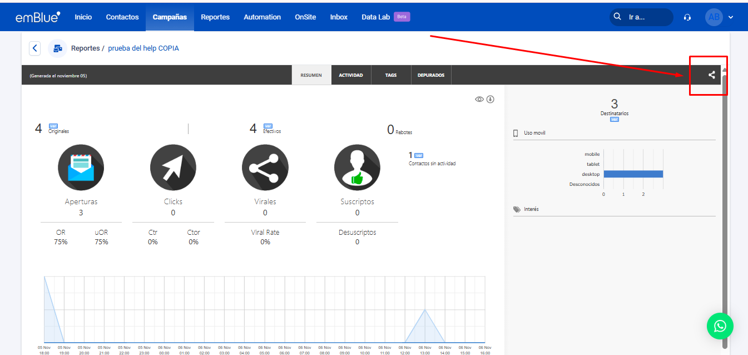Open the WhatsApp chat bubble

(720, 326)
